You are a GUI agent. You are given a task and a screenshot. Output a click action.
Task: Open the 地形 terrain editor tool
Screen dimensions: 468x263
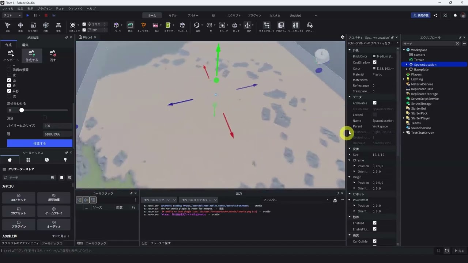tap(130, 27)
